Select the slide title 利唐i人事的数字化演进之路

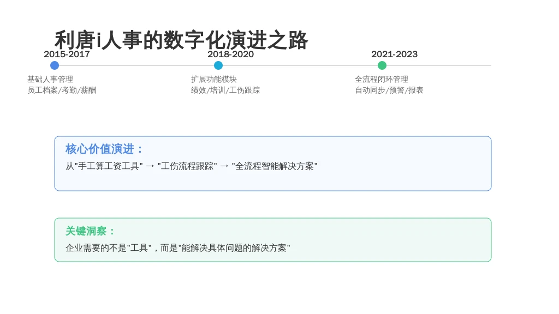(181, 40)
